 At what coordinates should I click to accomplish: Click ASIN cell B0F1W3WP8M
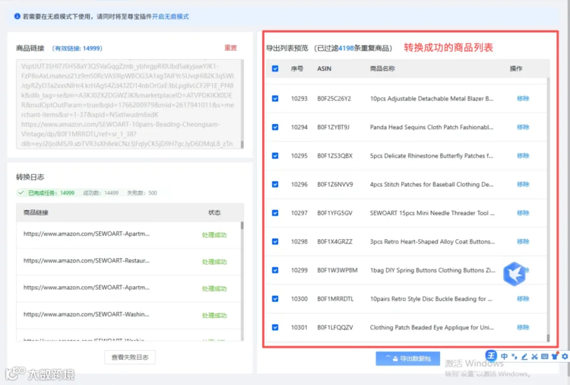tap(338, 270)
